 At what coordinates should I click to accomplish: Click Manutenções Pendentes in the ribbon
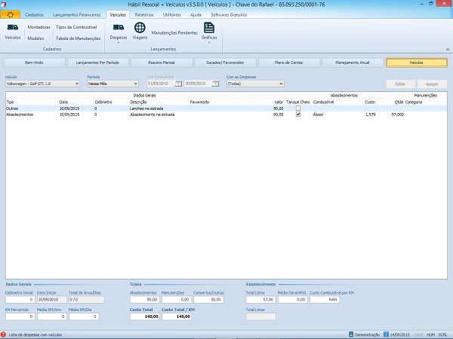coord(174,32)
